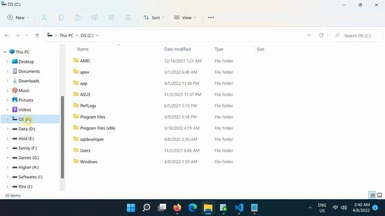This screenshot has height=216, width=385.
Task: Open Visual Studio Code from taskbar
Action: coord(239,208)
